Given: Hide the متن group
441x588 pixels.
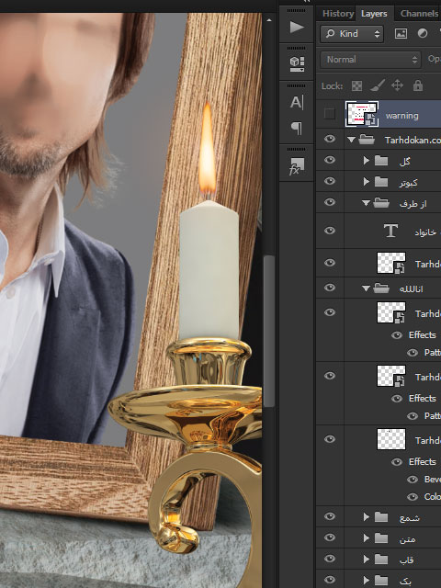Looking at the screenshot, I should point(330,537).
